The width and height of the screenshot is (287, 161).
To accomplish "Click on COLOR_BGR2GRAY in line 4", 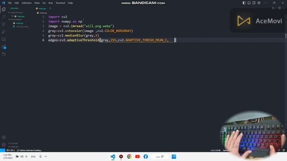I will [118, 31].
